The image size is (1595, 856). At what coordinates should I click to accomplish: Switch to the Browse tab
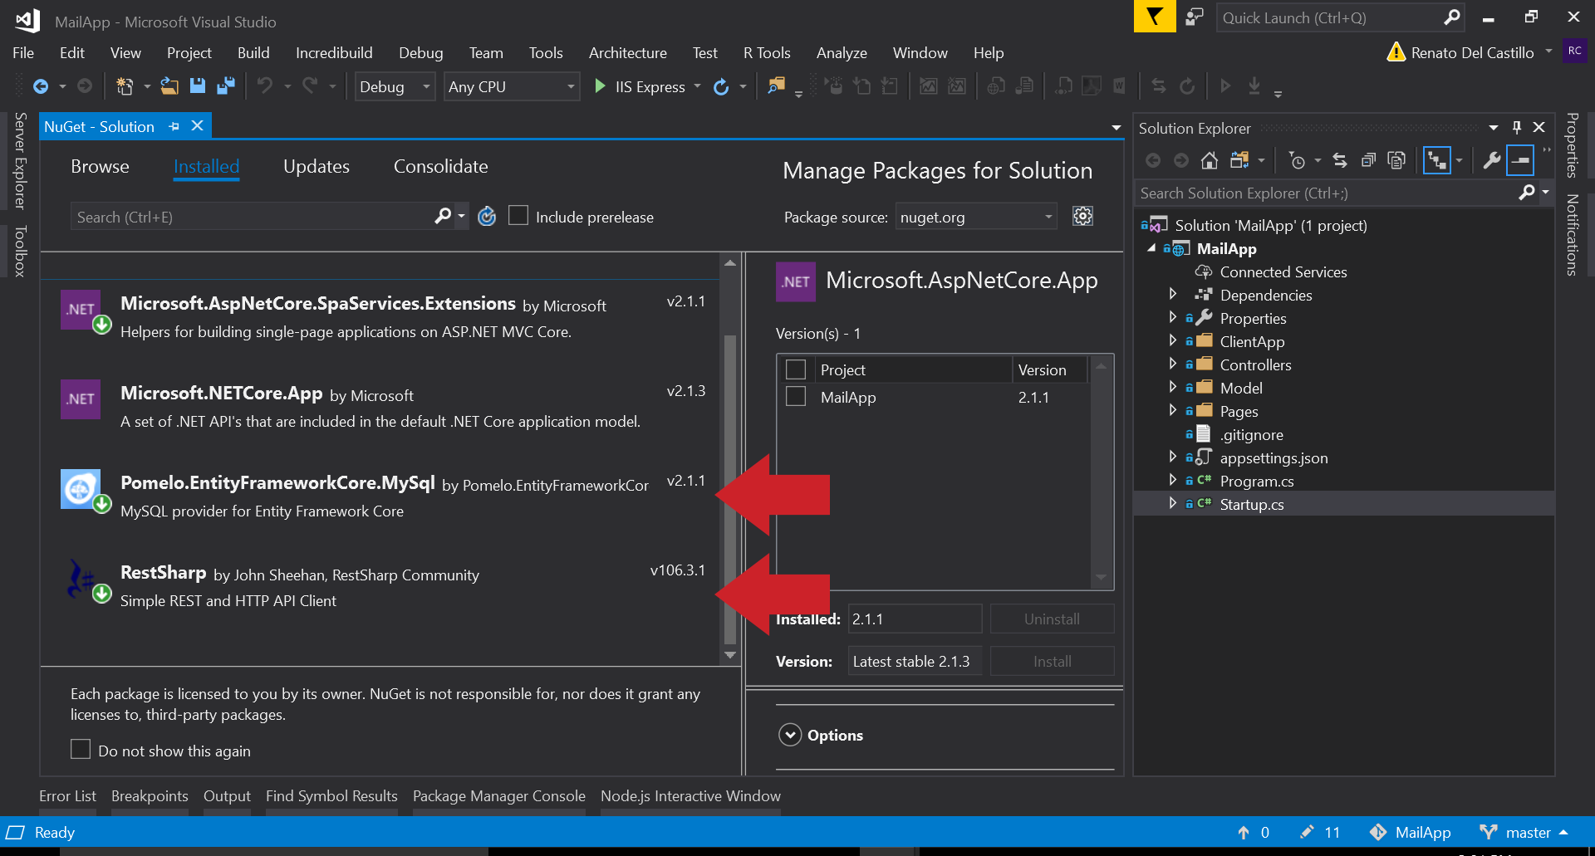(x=100, y=166)
